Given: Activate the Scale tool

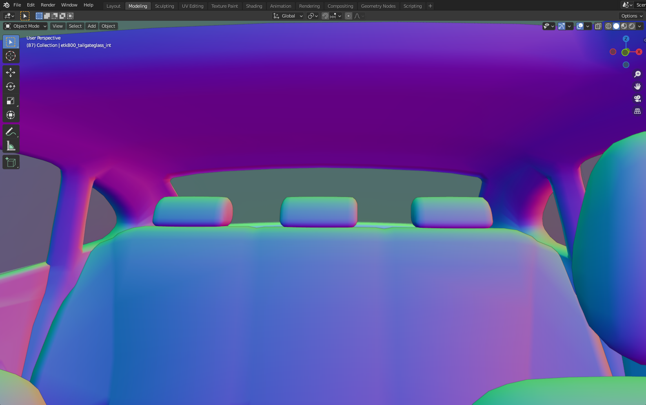Looking at the screenshot, I should click(11, 101).
